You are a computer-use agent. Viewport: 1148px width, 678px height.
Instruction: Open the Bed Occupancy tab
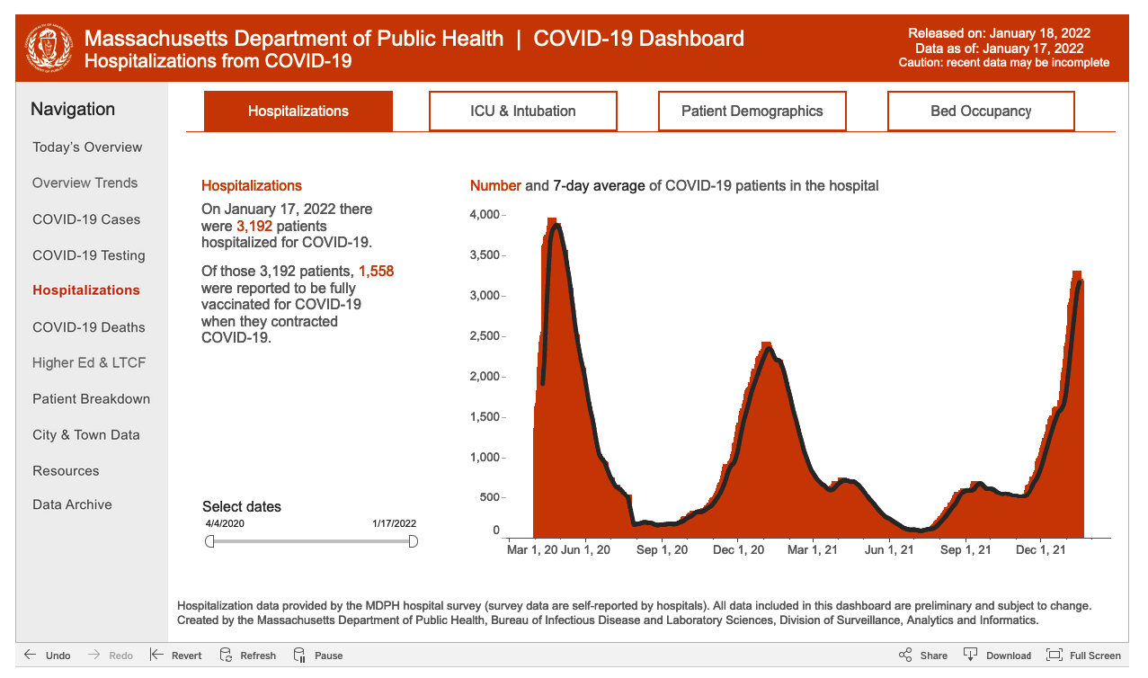981,112
